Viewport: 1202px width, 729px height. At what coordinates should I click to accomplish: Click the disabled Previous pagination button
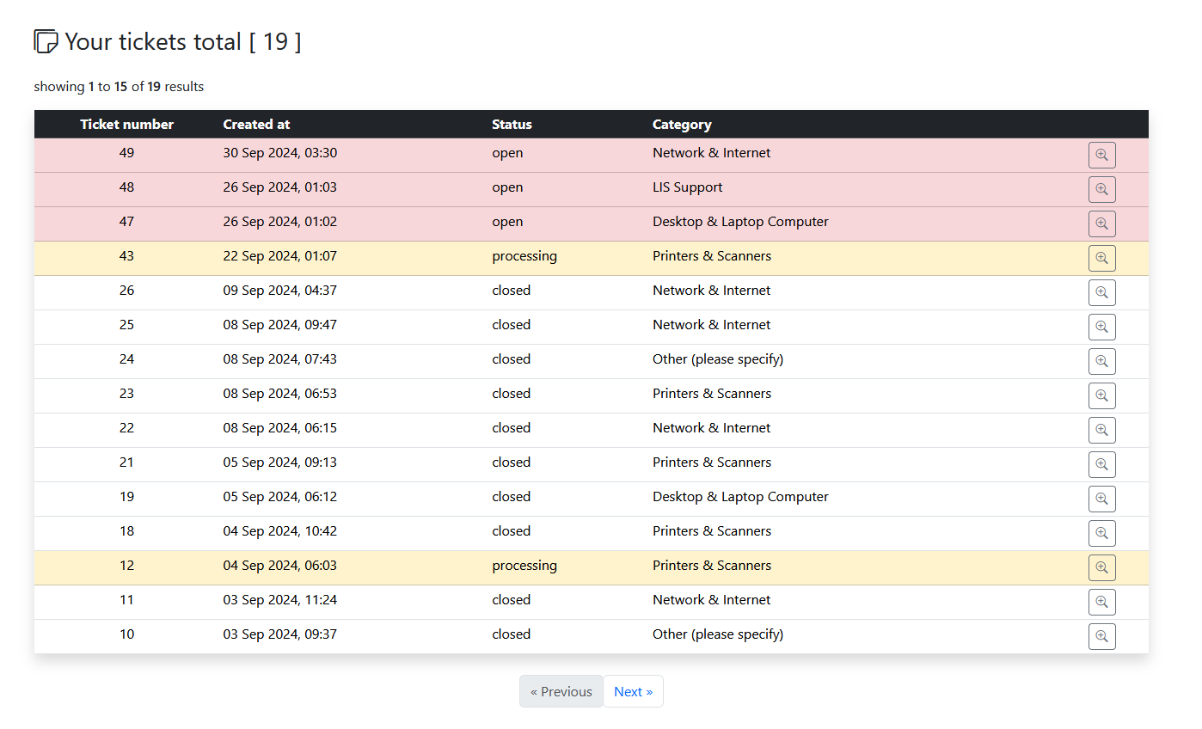[561, 691]
